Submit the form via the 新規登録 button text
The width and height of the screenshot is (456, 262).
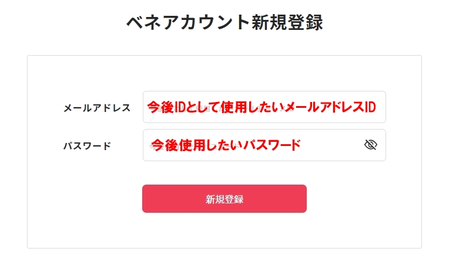point(224,199)
